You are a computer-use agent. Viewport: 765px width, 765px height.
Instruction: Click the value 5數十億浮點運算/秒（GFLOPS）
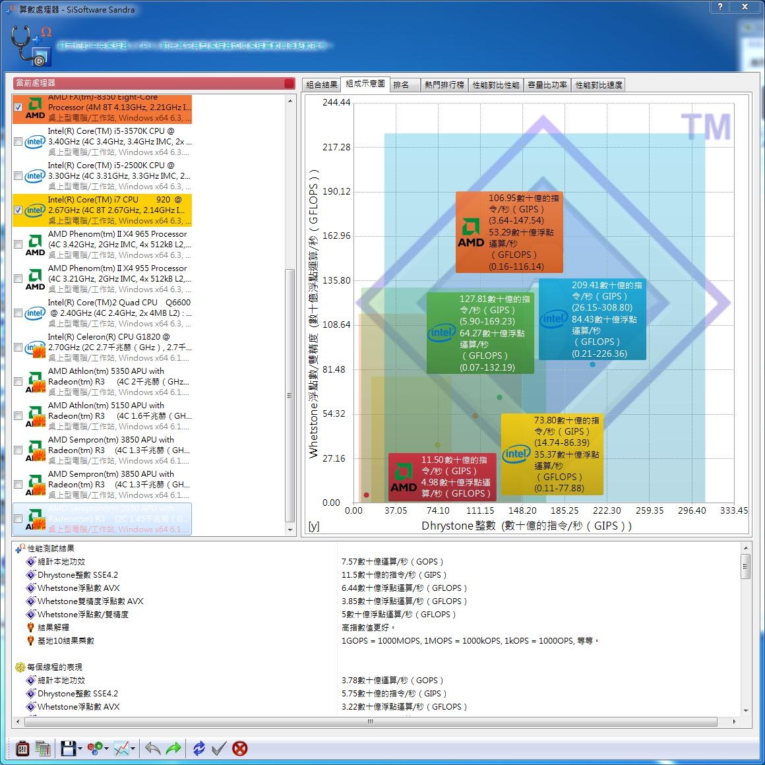click(x=398, y=614)
